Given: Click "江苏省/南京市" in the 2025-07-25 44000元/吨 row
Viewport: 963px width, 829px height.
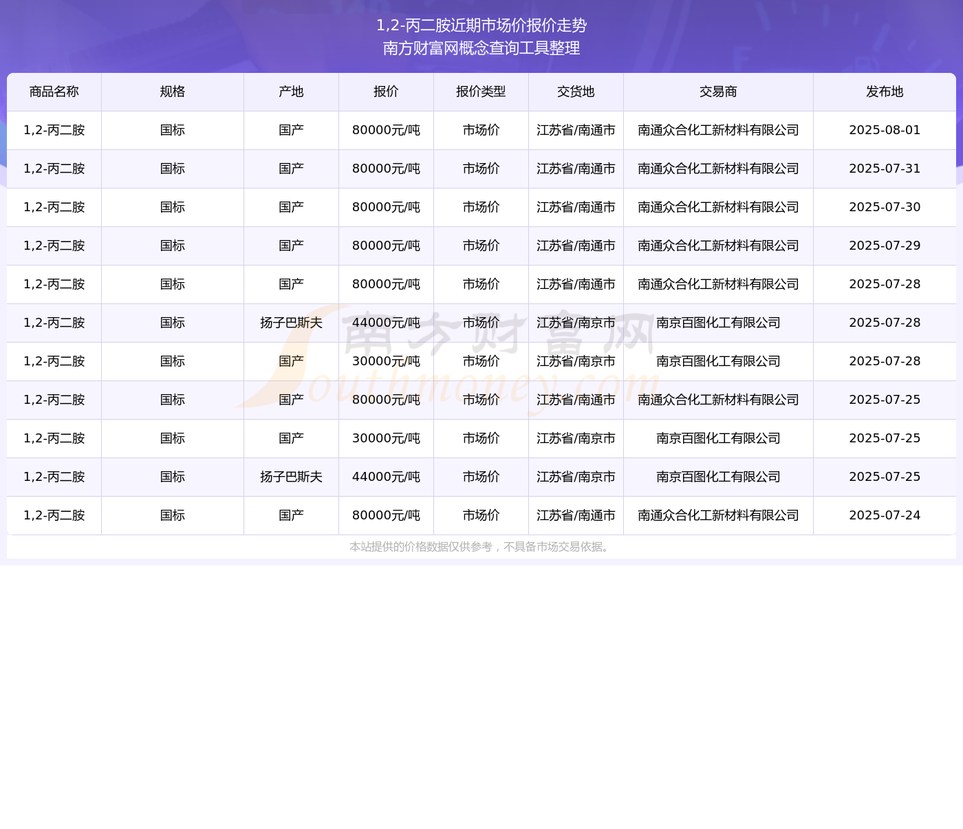Looking at the screenshot, I should 576,477.
